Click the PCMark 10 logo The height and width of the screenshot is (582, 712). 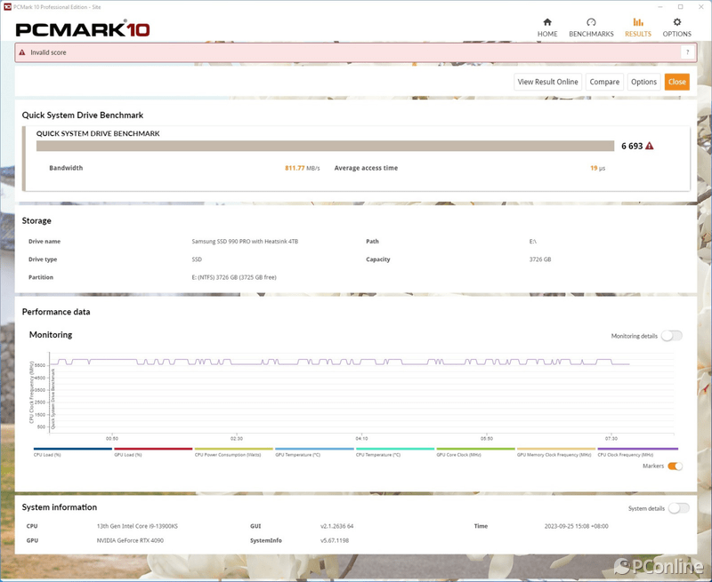83,29
